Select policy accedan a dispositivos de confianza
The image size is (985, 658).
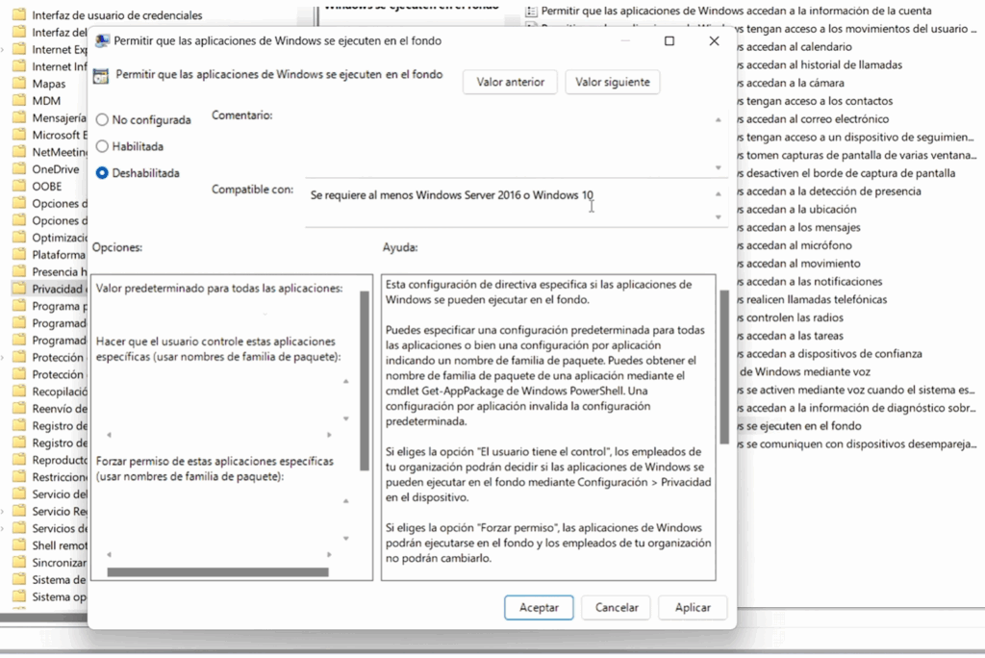(829, 354)
